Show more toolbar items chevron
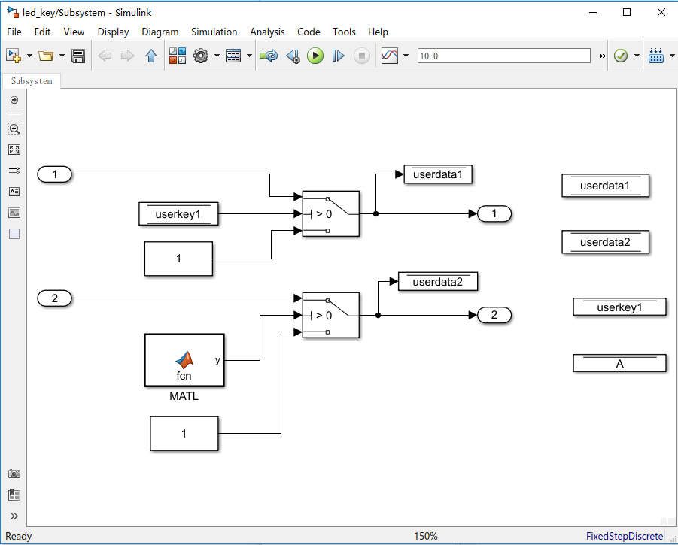Image resolution: width=678 pixels, height=545 pixels. (602, 56)
